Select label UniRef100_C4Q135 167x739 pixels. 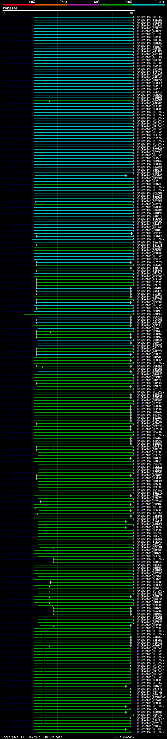click(x=150, y=521)
